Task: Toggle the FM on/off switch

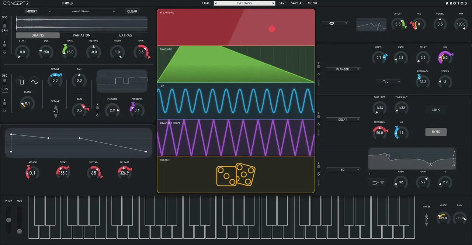Action: point(97,109)
